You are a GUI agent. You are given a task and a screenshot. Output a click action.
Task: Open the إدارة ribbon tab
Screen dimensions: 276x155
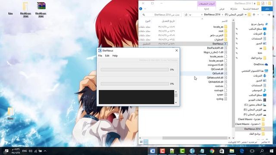pyautogui.click(x=207, y=9)
